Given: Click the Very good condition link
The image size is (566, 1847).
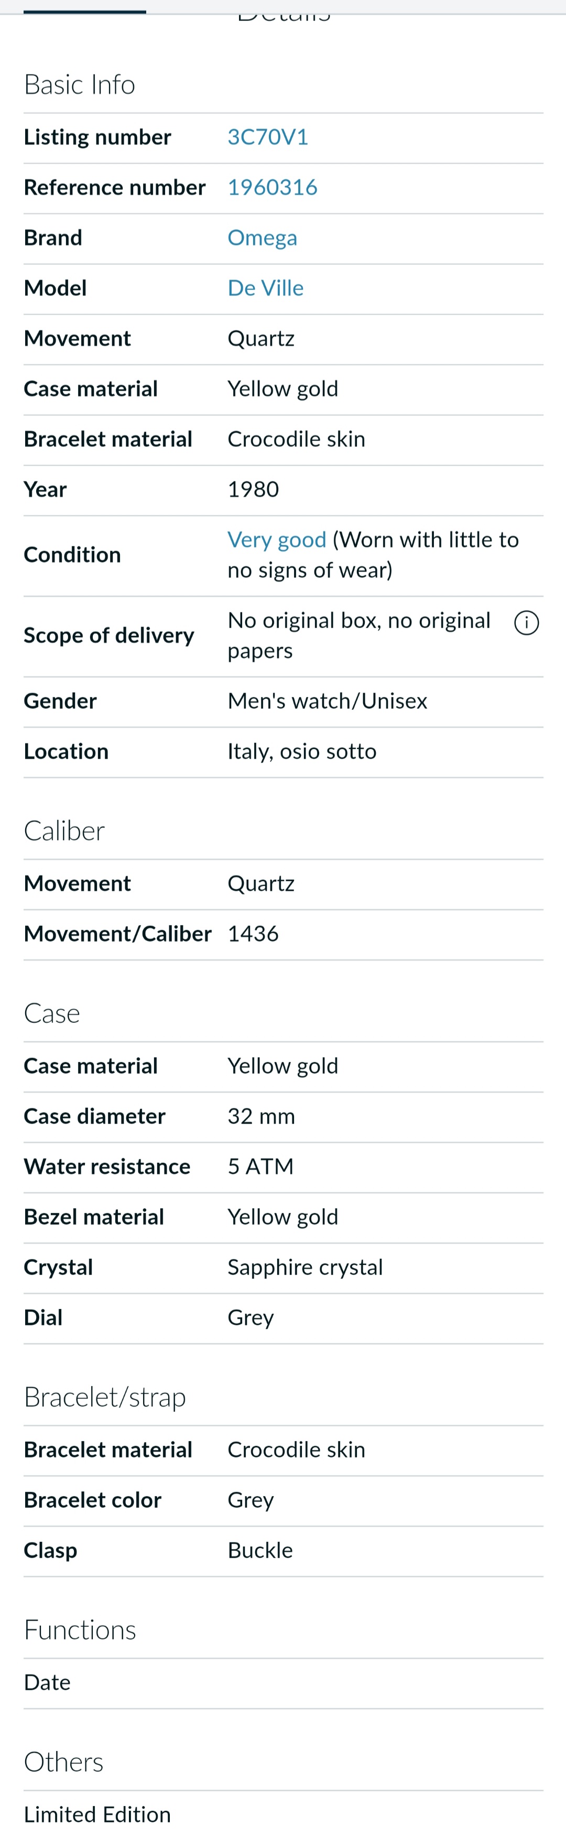Looking at the screenshot, I should pos(277,539).
